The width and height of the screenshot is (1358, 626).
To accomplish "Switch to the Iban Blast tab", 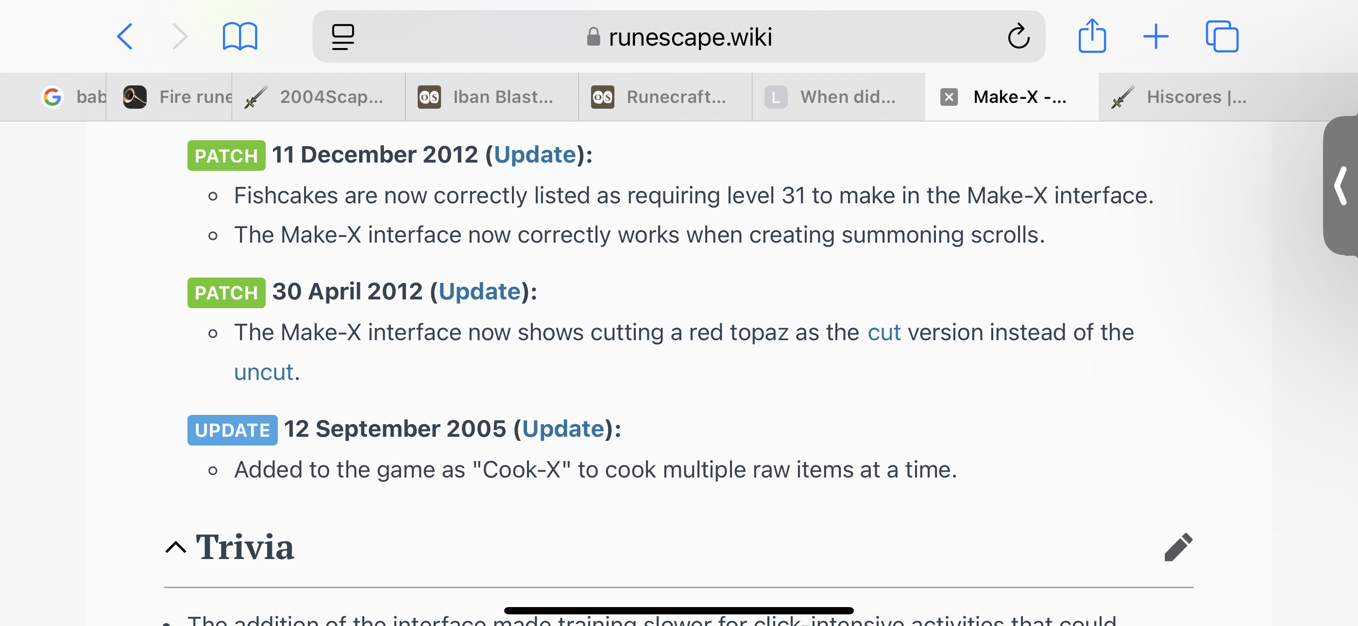I will [492, 97].
